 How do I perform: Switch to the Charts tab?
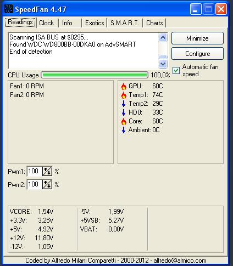(154, 23)
